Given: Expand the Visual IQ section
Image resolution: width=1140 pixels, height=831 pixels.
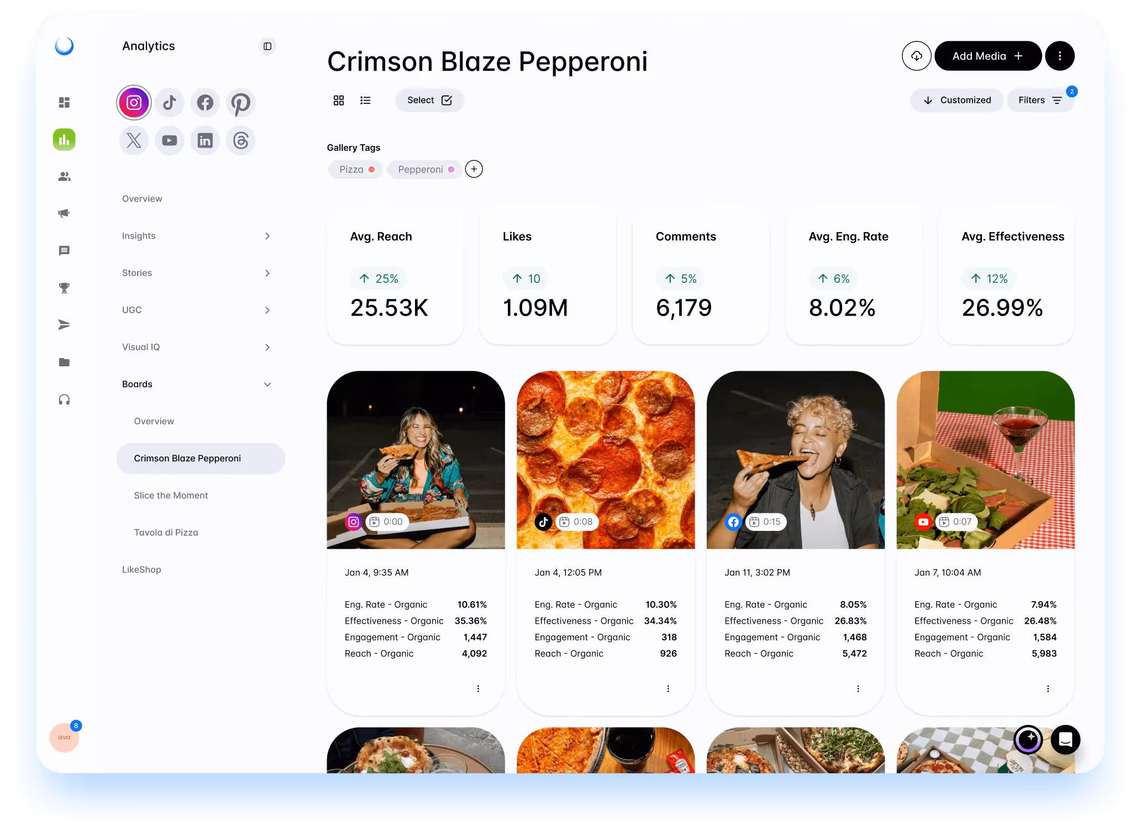Looking at the screenshot, I should pos(267,347).
